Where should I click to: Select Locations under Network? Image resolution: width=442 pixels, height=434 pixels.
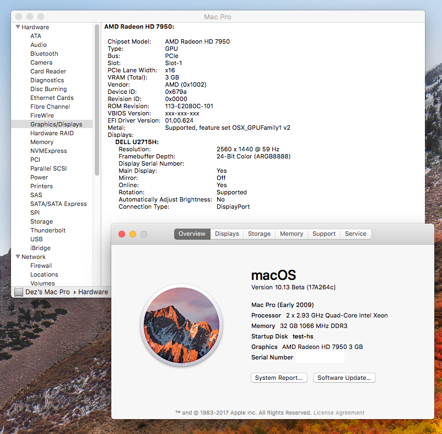coord(44,274)
